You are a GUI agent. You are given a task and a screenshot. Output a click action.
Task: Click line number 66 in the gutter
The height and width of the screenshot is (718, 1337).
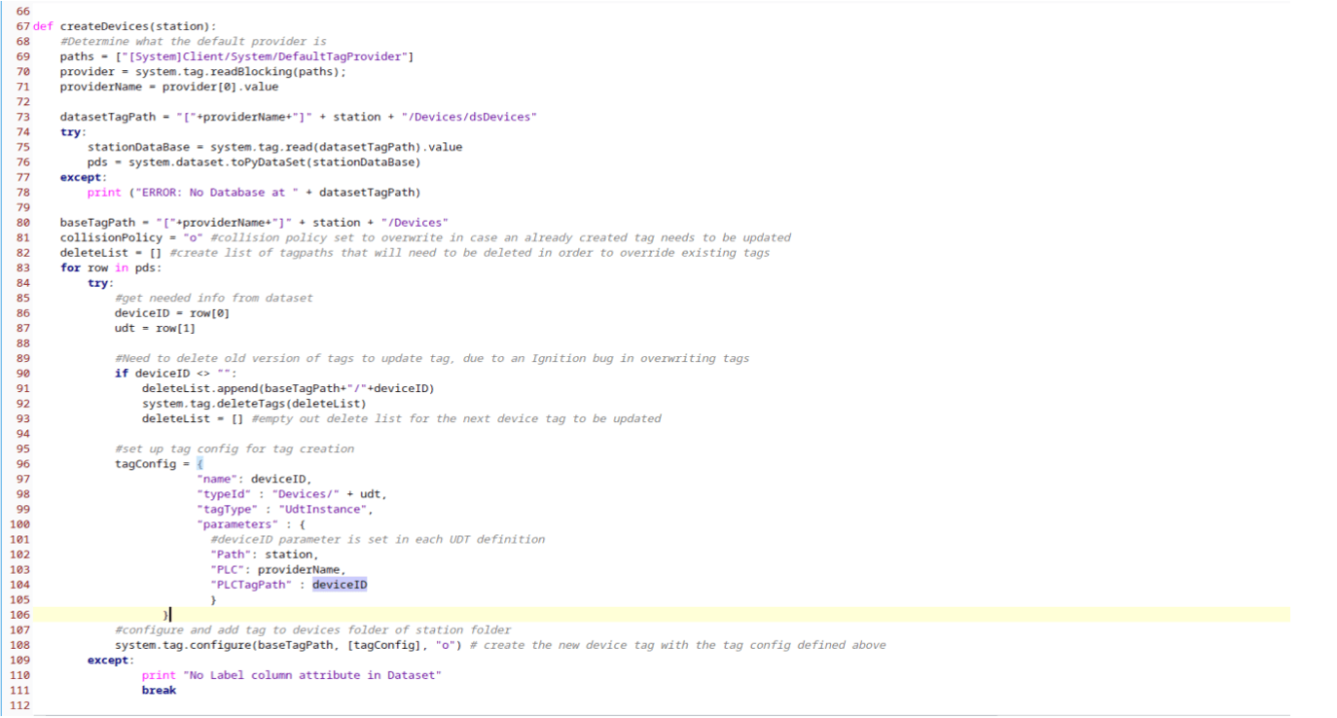(22, 12)
